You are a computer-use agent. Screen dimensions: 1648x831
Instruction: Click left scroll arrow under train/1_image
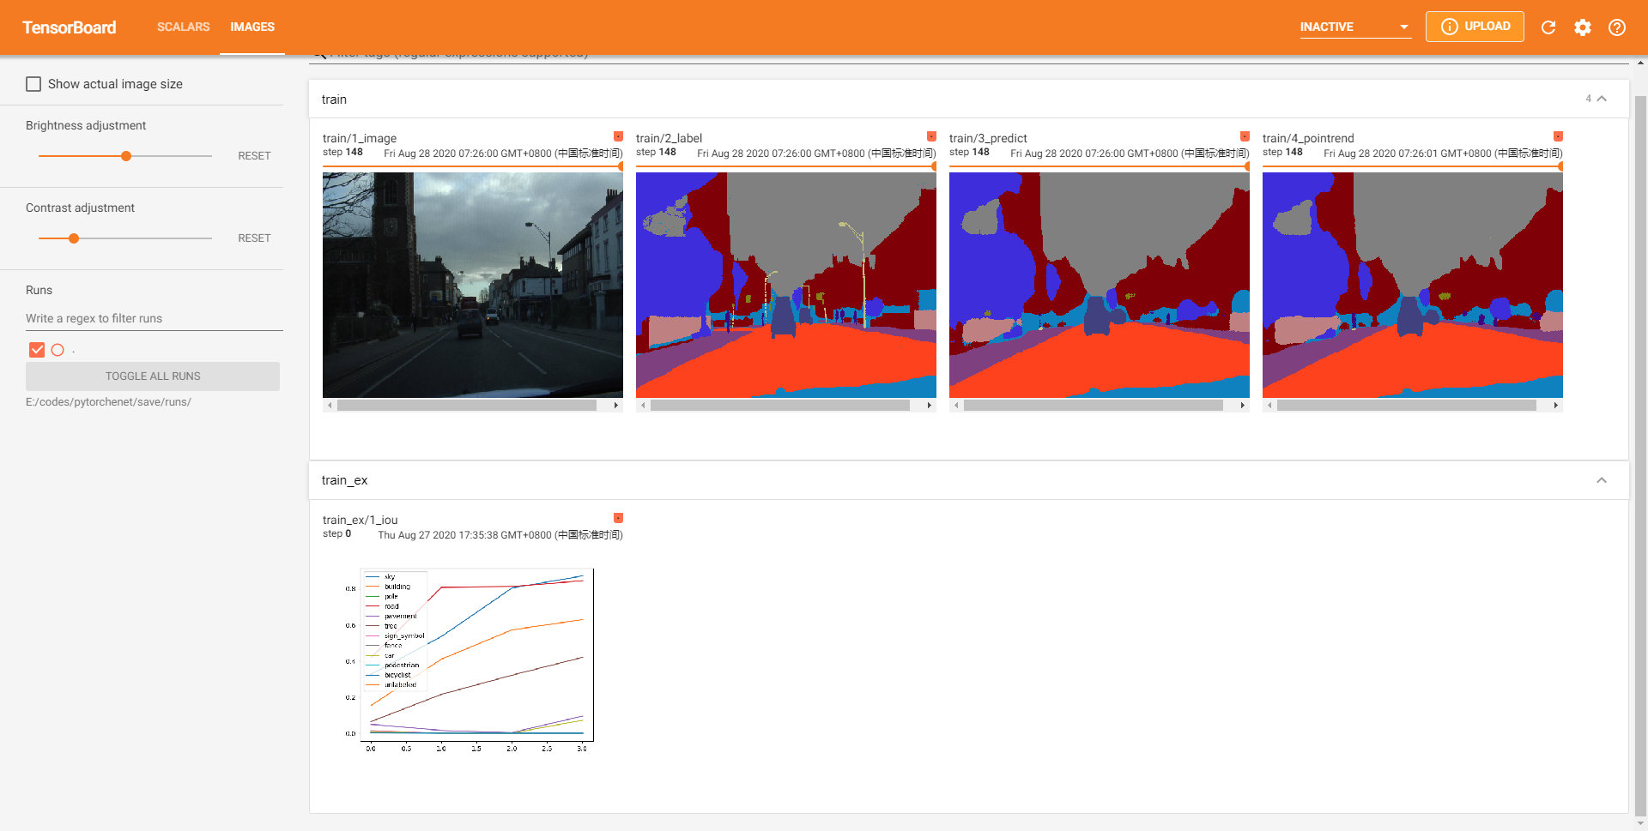click(330, 406)
